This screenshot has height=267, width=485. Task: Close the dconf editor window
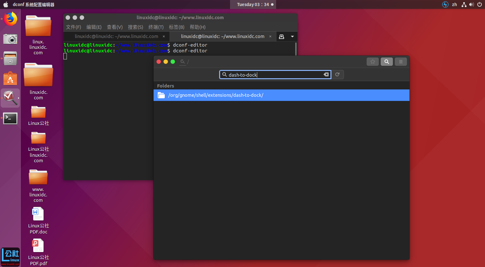tap(159, 62)
